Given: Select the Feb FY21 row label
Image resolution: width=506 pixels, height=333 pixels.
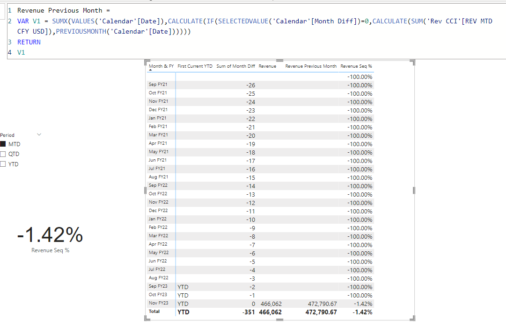Looking at the screenshot, I should 158,126.
